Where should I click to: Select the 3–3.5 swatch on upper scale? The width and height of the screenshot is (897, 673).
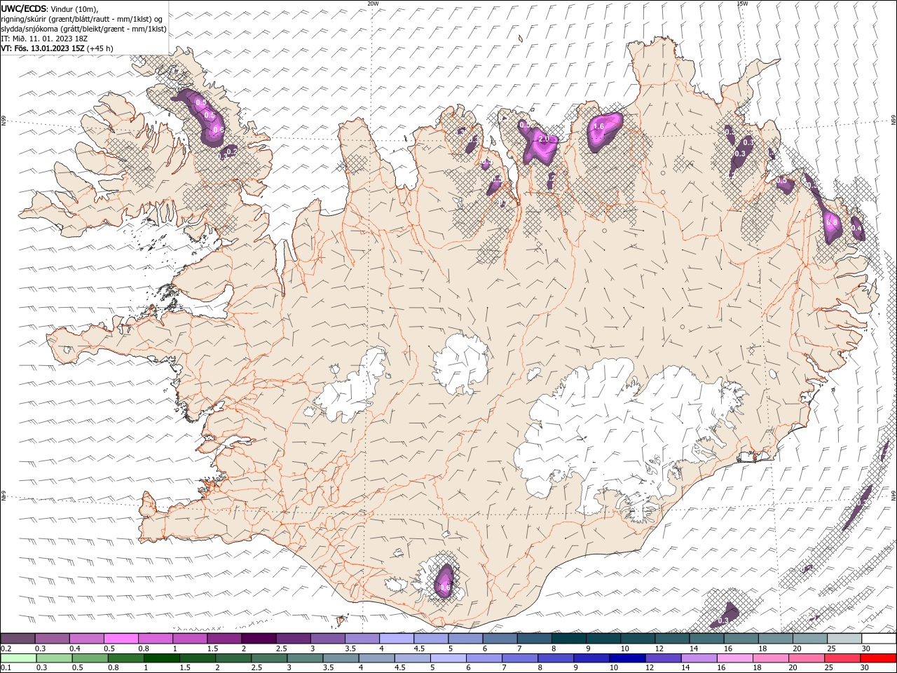(x=328, y=639)
